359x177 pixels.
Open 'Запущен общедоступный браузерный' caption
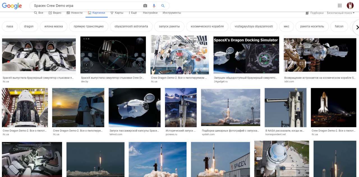click(245, 78)
